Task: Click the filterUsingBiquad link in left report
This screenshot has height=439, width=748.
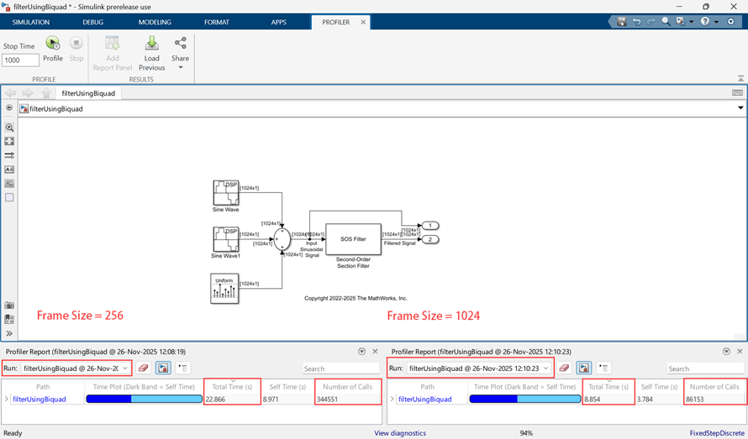Action: click(40, 400)
